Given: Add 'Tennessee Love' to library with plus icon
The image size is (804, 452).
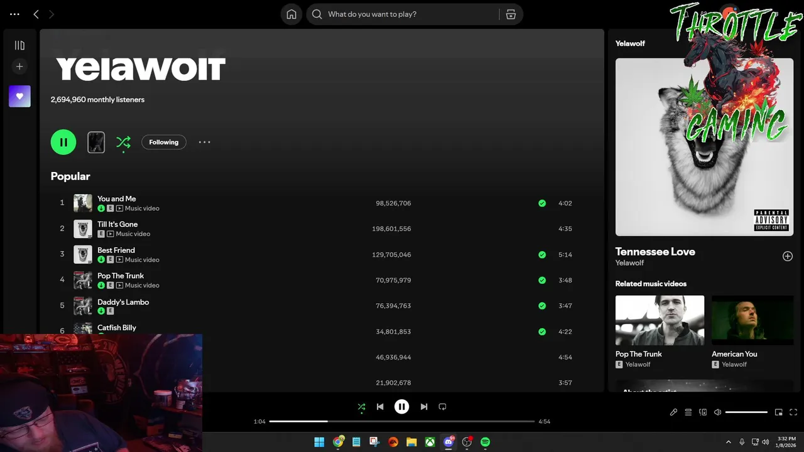Looking at the screenshot, I should point(788,256).
